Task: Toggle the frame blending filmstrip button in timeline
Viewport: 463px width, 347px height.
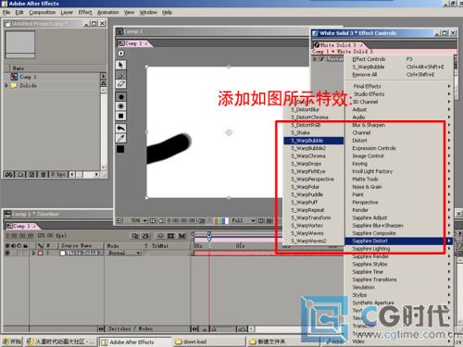Action: point(171,236)
